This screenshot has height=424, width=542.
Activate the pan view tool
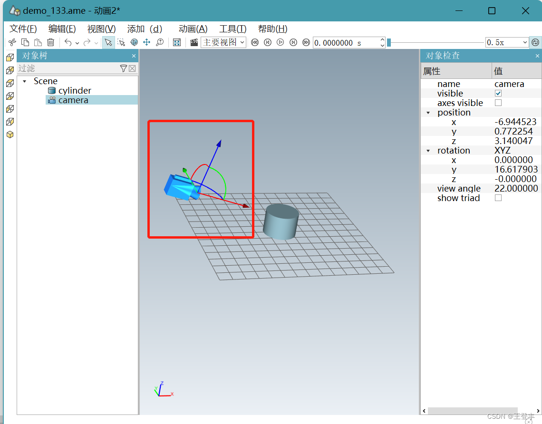click(146, 42)
